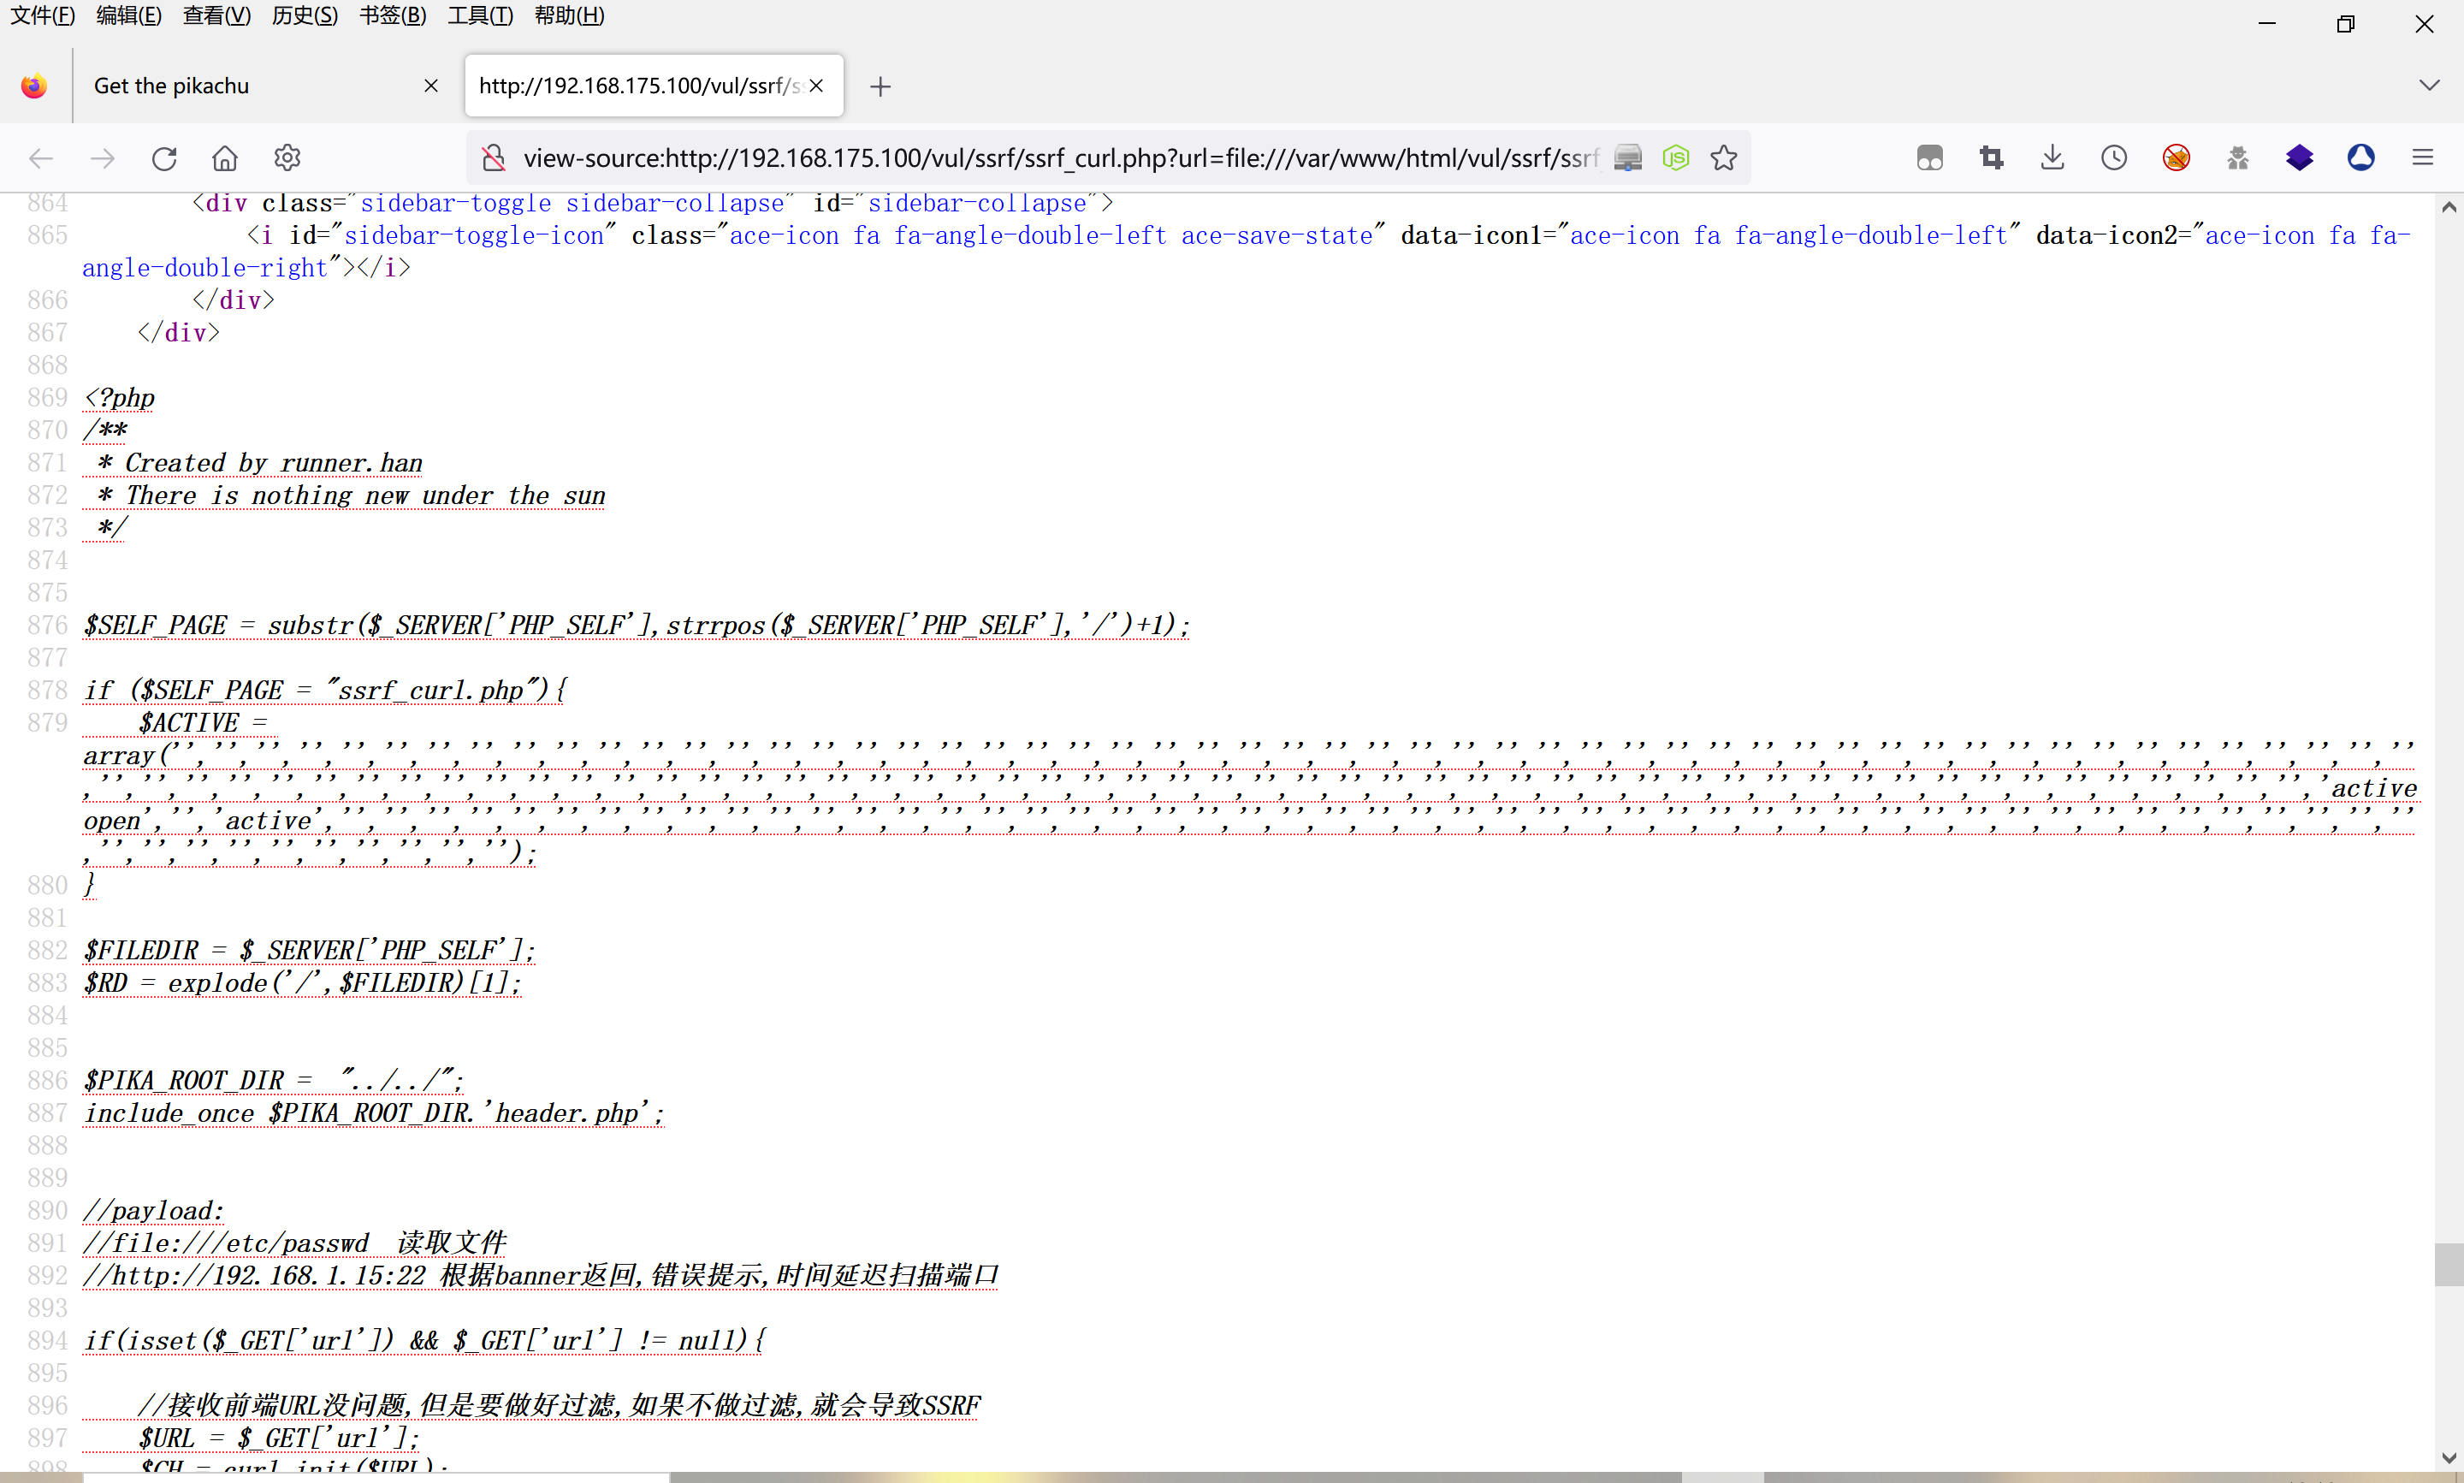This screenshot has height=1483, width=2464.
Task: Click the server network extension icon in address bar
Action: pyautogui.click(x=1628, y=158)
